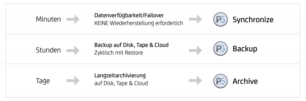Viewport: 306px width, 101px height.
Task: Click the P5 icon beside Synchronize
Action: pyautogui.click(x=220, y=19)
